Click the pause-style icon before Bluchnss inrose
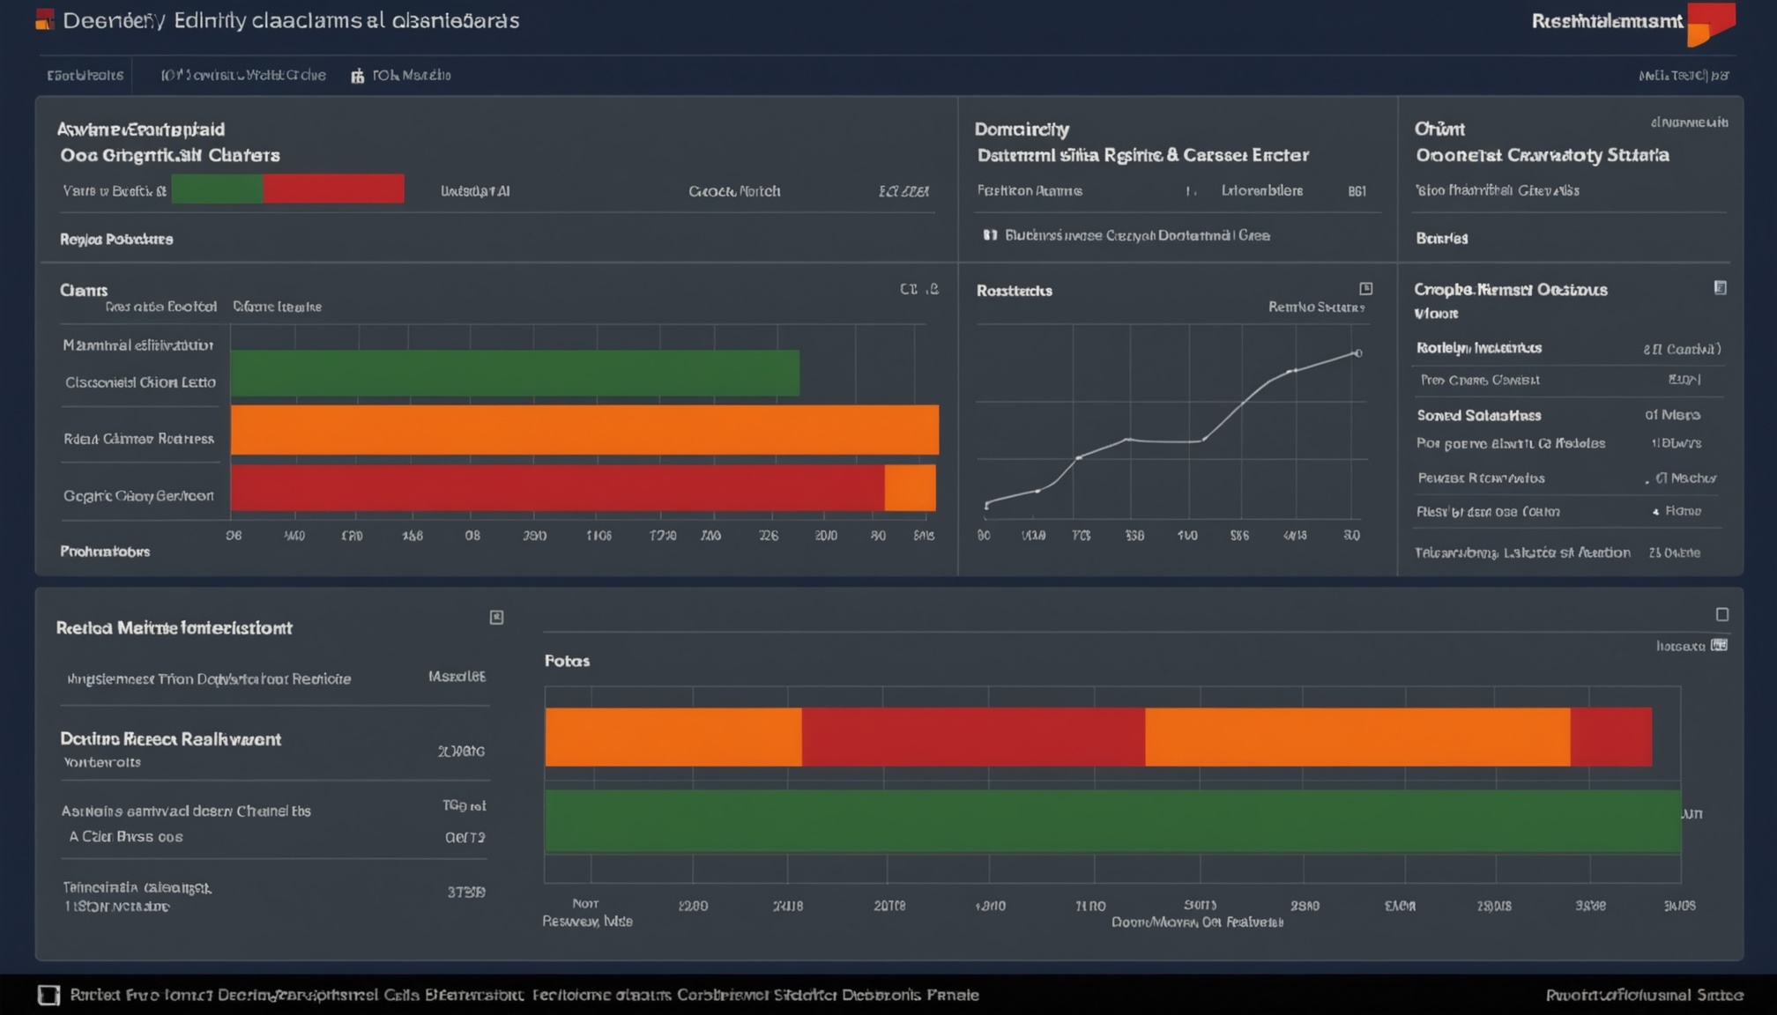This screenshot has height=1015, width=1777. point(990,235)
